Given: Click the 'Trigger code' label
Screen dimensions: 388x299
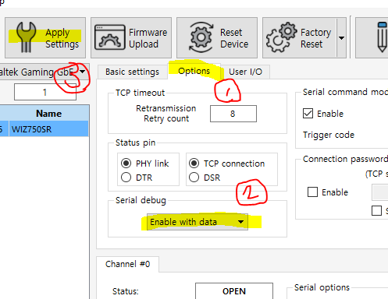Looking at the screenshot, I should click(x=329, y=135).
